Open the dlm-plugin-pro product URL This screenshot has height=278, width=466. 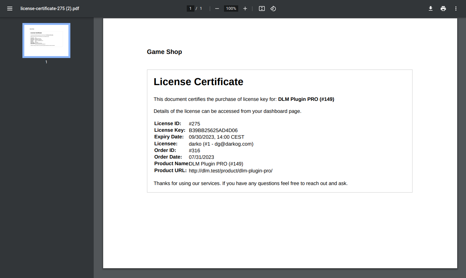tap(230, 171)
